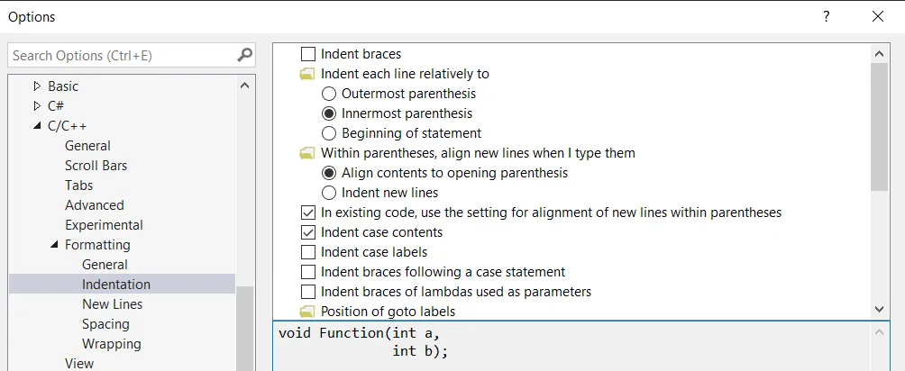Image resolution: width=905 pixels, height=371 pixels.
Task: Choose the Indent new lines radio button
Action: [329, 193]
